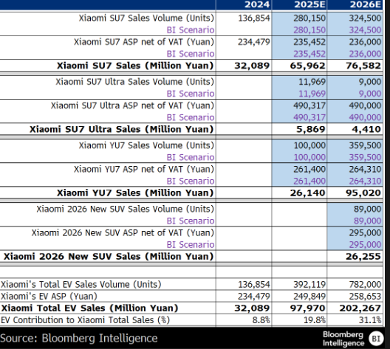Screen dimensions: 390x349
Task: Select black 100,000 in YU7 Sales Volume row
Action: [309, 145]
